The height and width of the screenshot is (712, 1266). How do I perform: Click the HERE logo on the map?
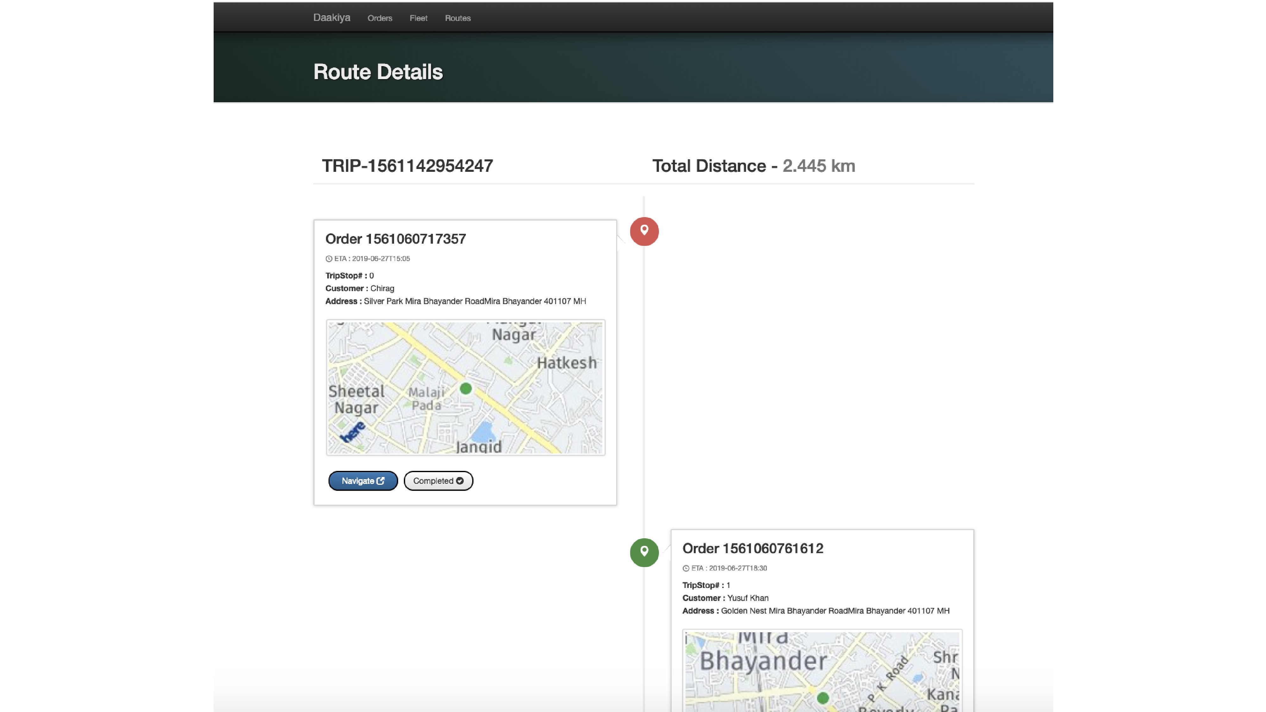click(x=353, y=432)
